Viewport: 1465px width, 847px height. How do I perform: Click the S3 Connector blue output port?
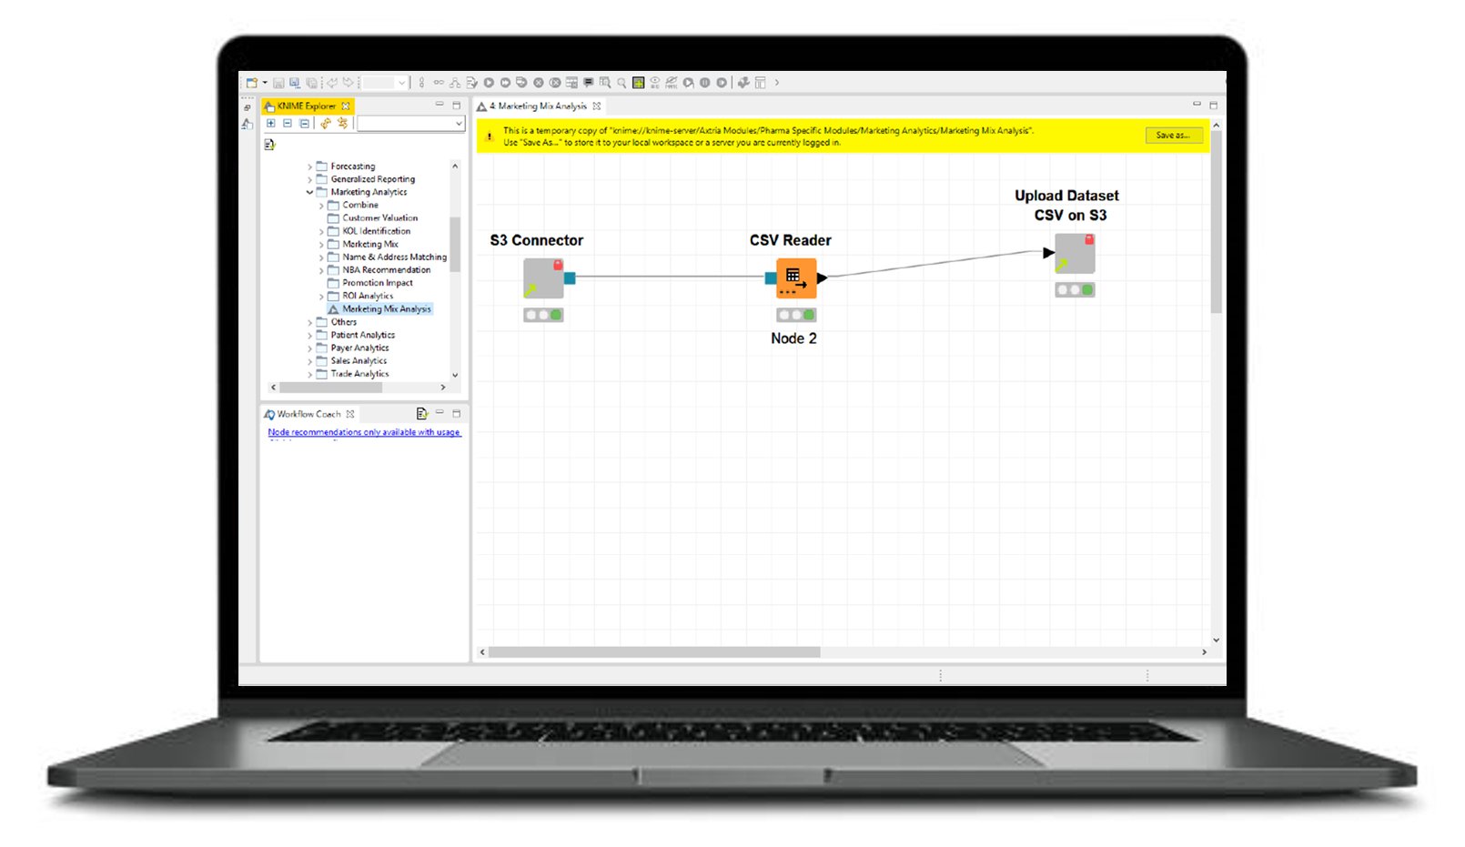[x=570, y=277]
